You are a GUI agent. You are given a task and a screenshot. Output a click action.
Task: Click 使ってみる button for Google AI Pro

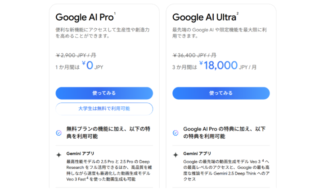point(104,93)
